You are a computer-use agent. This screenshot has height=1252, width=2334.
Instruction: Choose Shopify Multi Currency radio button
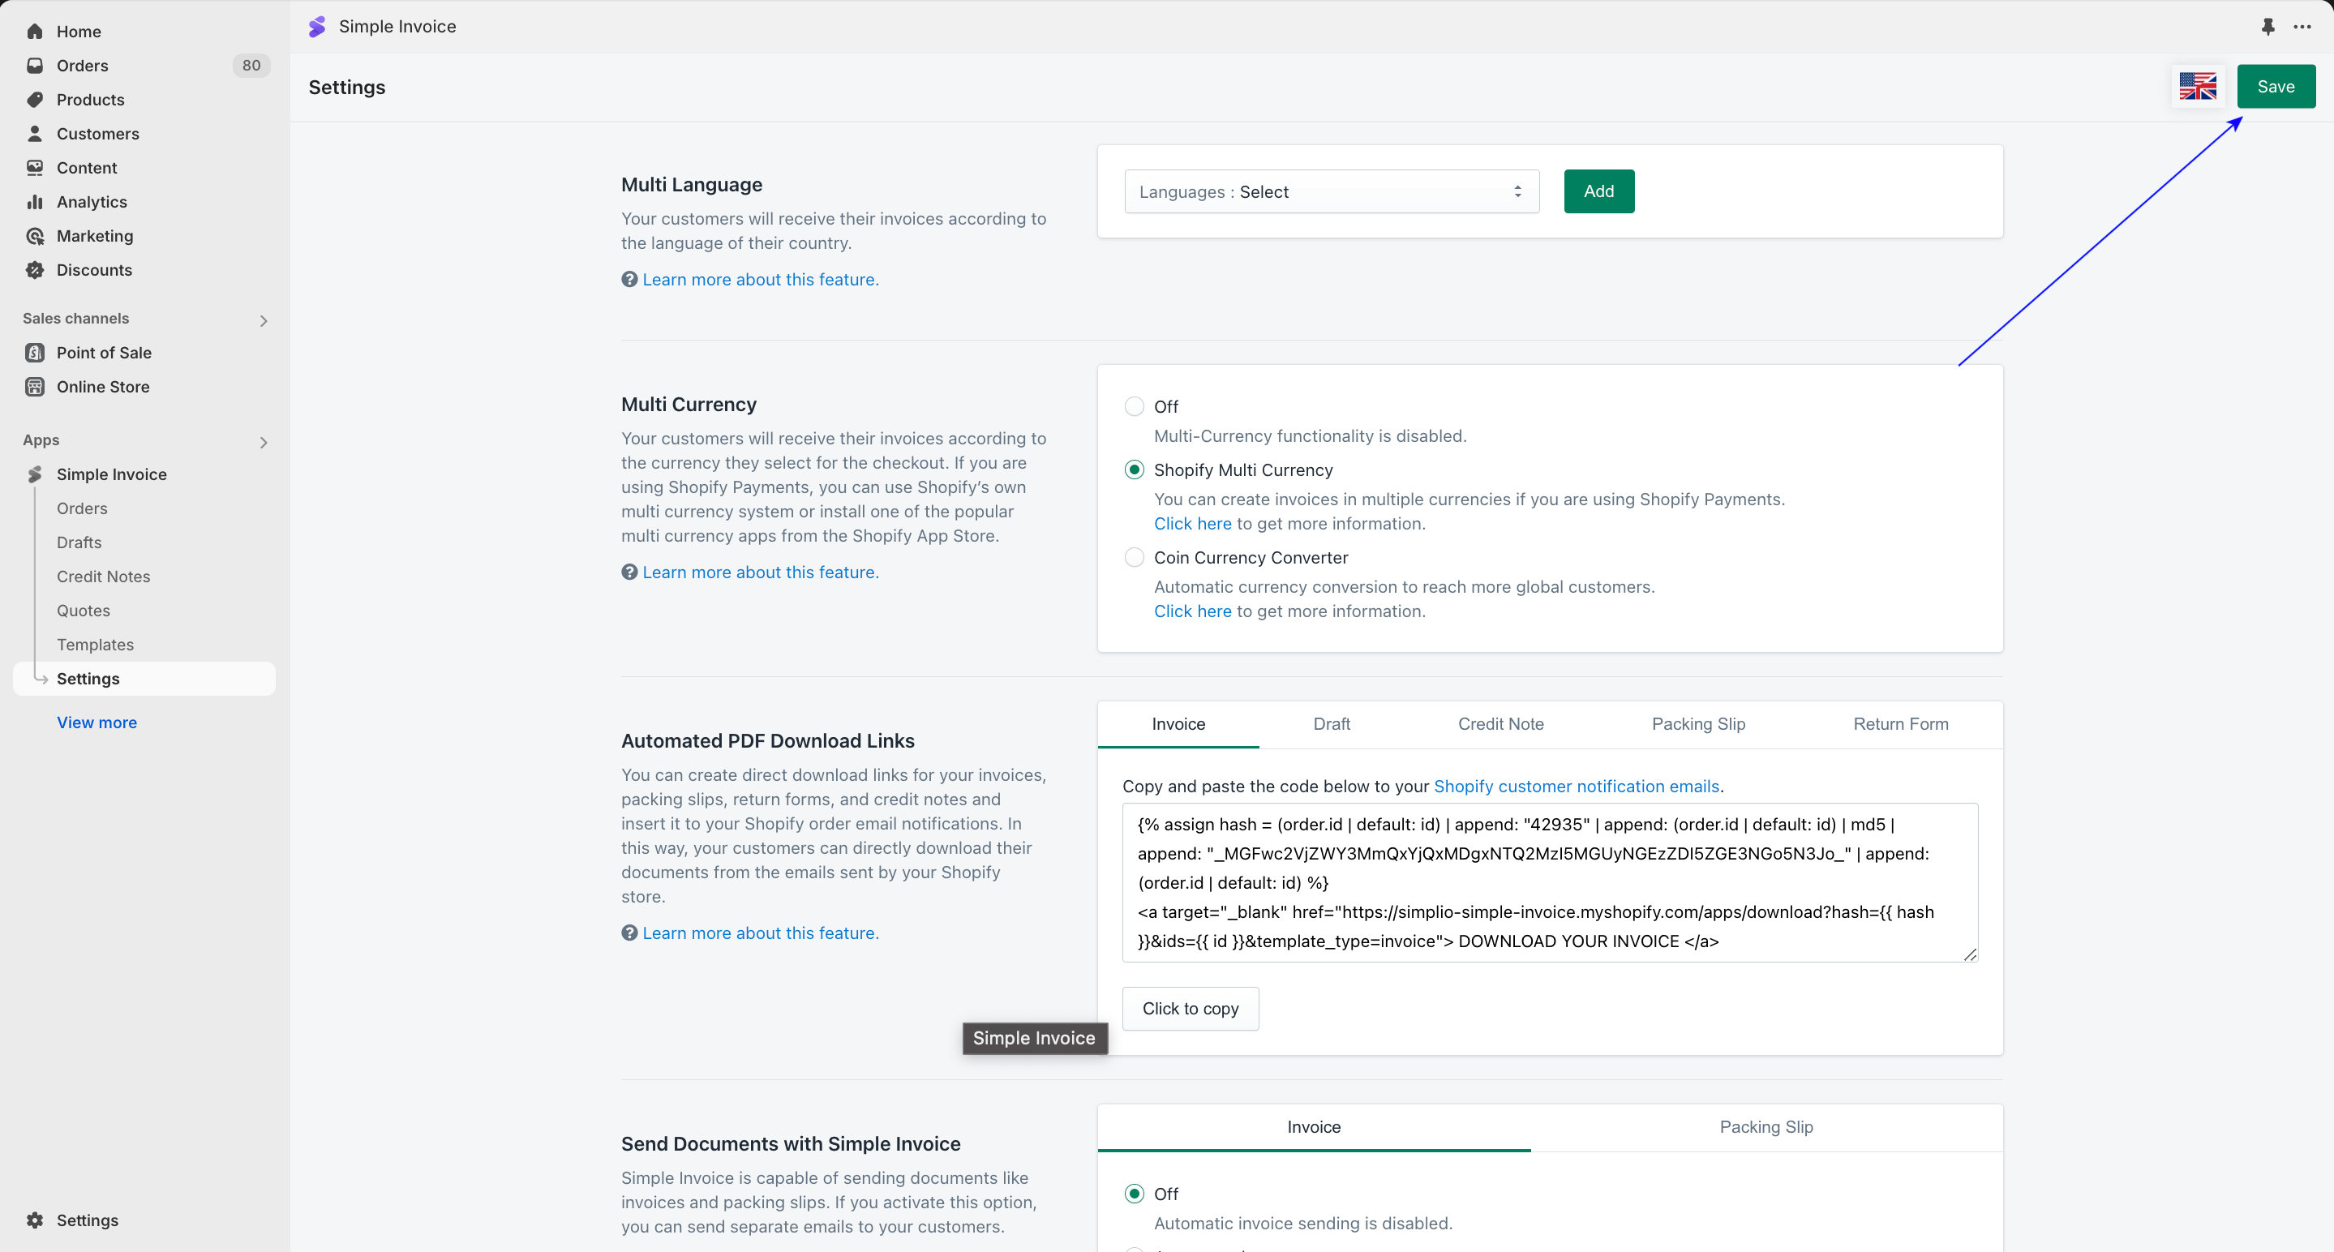[x=1134, y=470]
